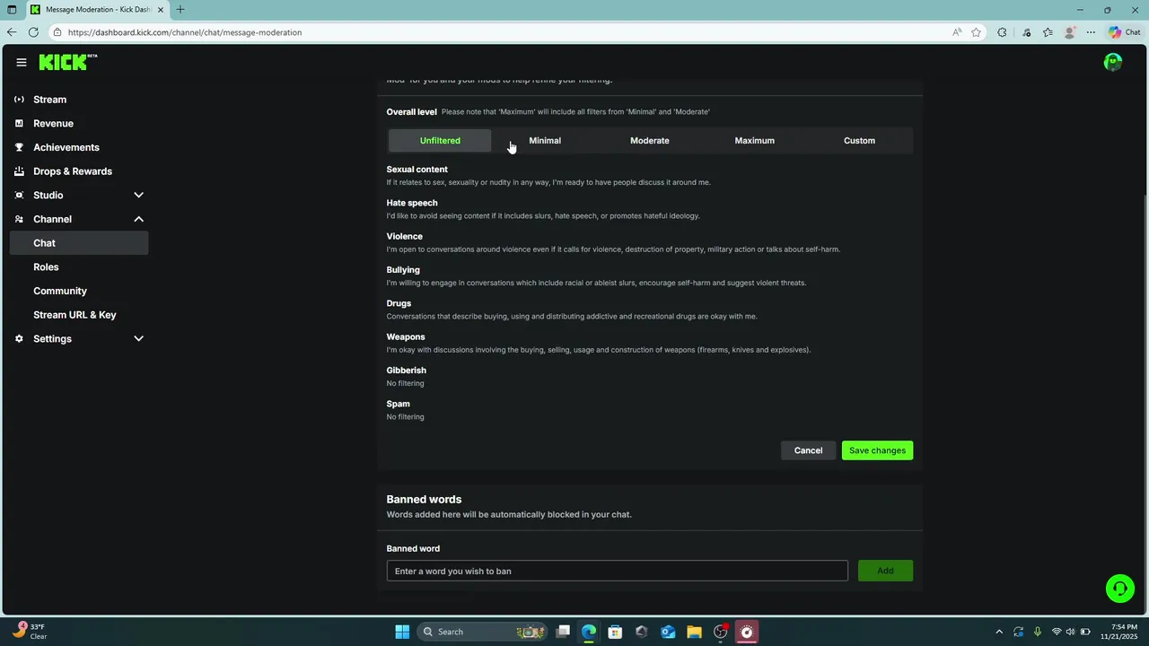Open the Windows Start menu

[x=402, y=632]
